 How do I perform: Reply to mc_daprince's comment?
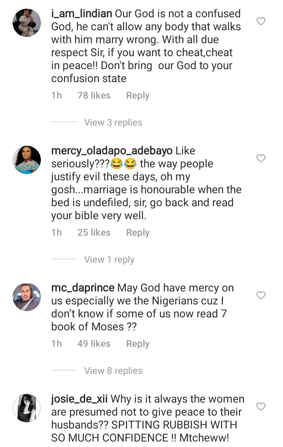138,344
